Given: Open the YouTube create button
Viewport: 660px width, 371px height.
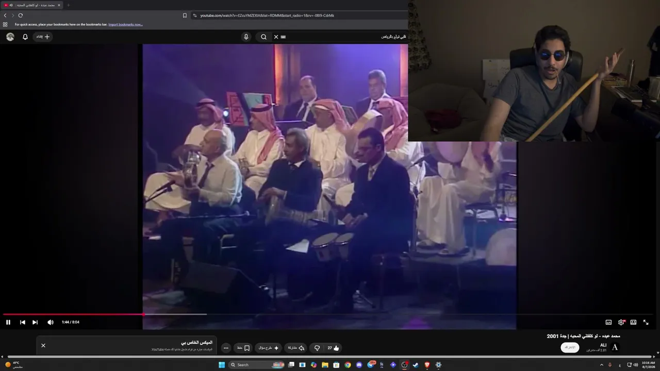Looking at the screenshot, I should (43, 37).
